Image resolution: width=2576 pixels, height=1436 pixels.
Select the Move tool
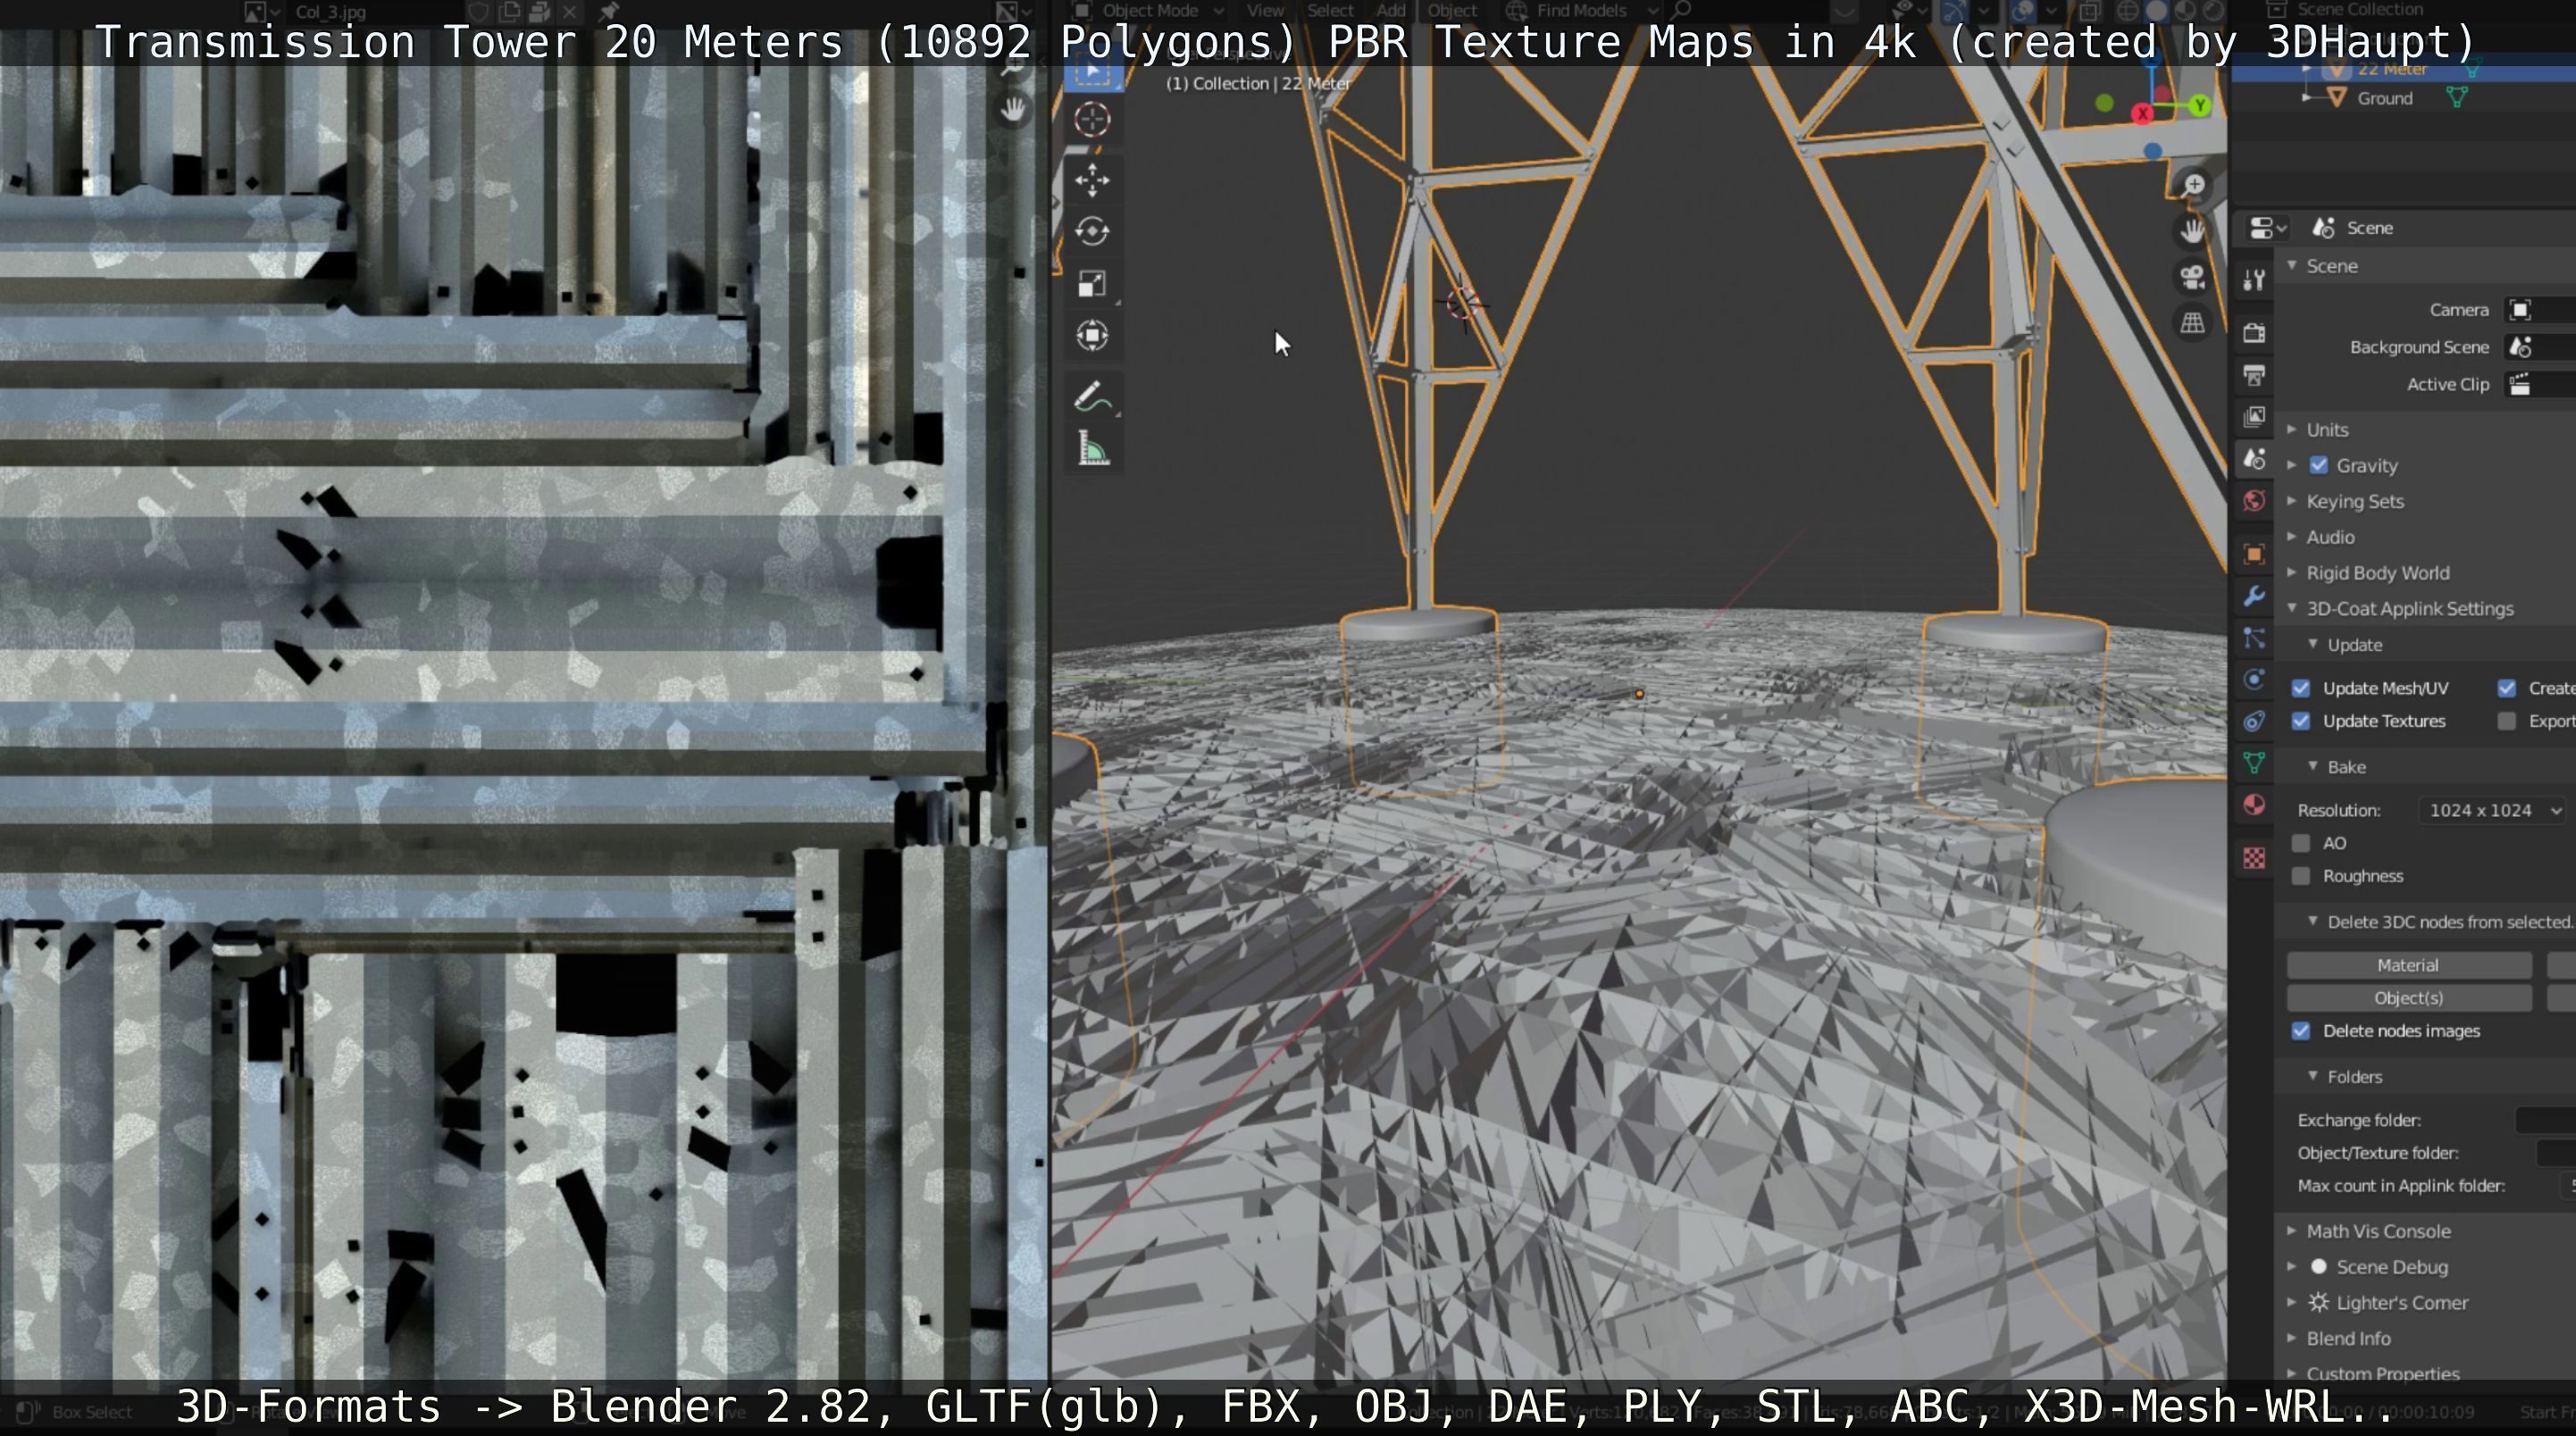pos(1092,180)
